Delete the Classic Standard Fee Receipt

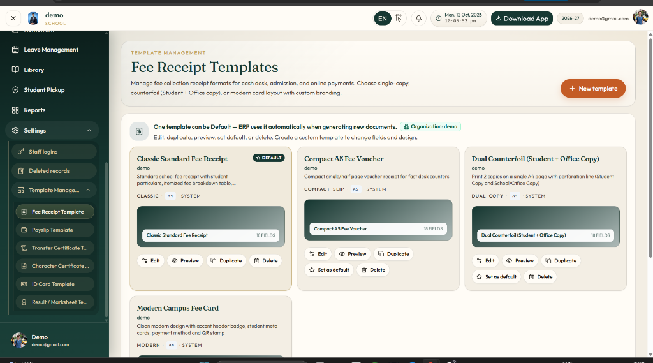[266, 260]
